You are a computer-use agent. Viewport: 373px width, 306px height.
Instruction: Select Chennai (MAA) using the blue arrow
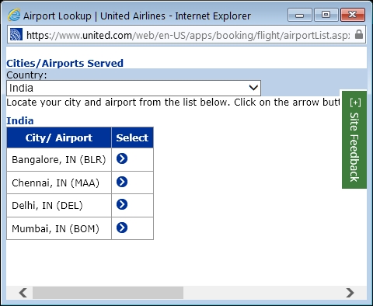pyautogui.click(x=122, y=182)
